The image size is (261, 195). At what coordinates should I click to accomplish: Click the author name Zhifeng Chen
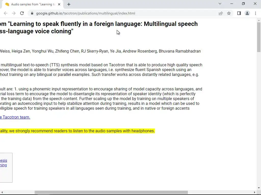67,51
